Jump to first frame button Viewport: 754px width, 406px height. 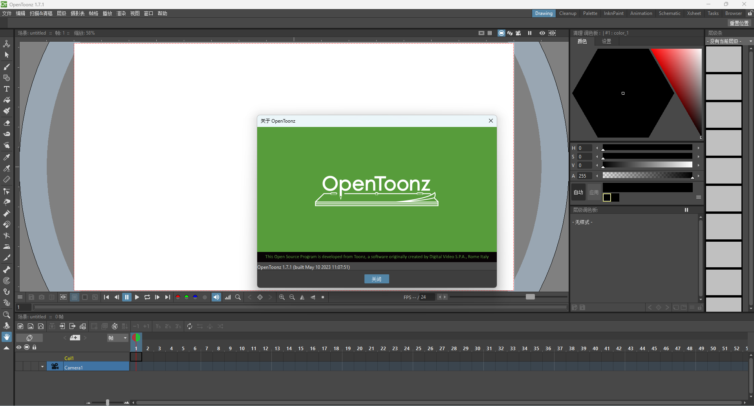(x=106, y=297)
